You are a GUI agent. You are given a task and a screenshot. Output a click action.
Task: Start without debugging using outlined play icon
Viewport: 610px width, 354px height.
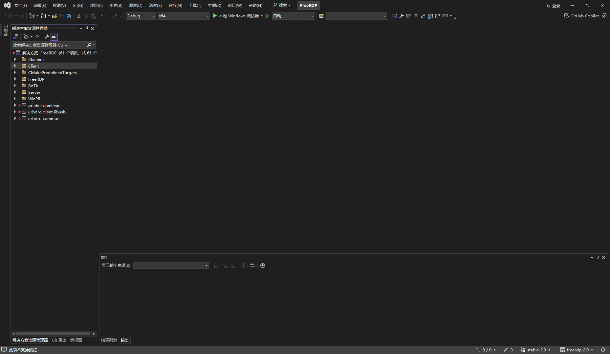pyautogui.click(x=267, y=16)
